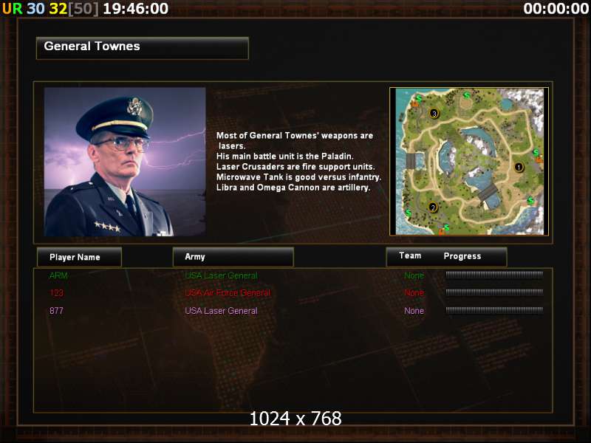Viewport: 591px width, 443px height.
Task: Select the Player Name column header
Action: 79,257
